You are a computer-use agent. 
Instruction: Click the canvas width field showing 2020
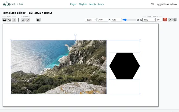(x=103, y=20)
